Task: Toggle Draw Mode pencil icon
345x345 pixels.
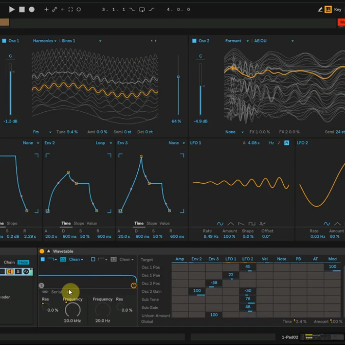Action: pos(320,10)
